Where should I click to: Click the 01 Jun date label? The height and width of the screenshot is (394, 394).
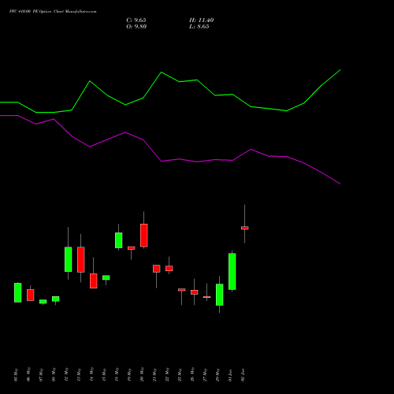point(231,374)
